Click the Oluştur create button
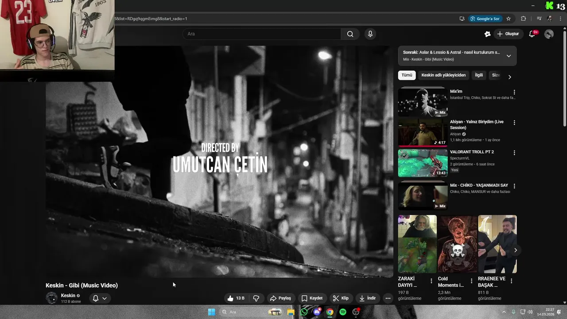Image resolution: width=567 pixels, height=319 pixels. click(508, 34)
